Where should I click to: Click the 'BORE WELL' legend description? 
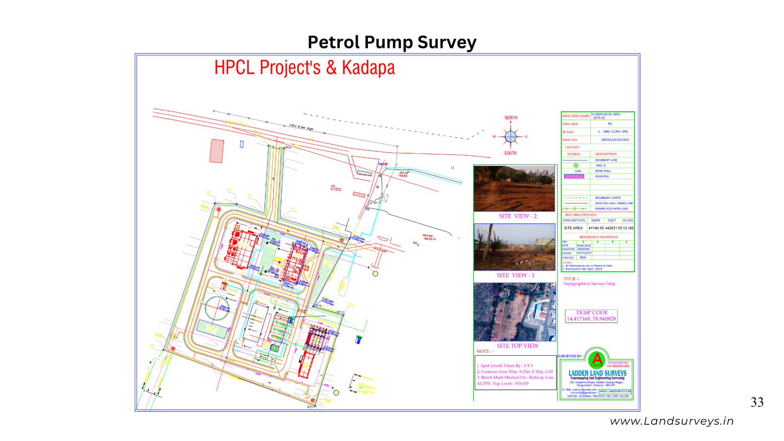(x=603, y=171)
